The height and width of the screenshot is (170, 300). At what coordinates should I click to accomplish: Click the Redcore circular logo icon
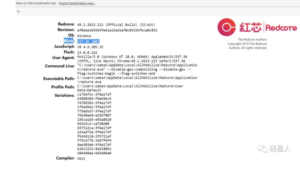(x=226, y=27)
